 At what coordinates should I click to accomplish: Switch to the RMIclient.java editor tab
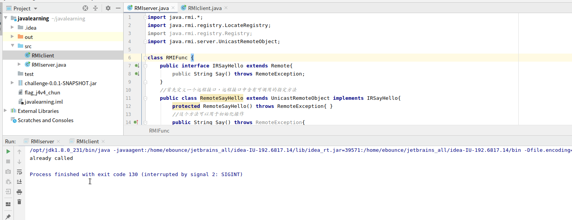click(204, 8)
